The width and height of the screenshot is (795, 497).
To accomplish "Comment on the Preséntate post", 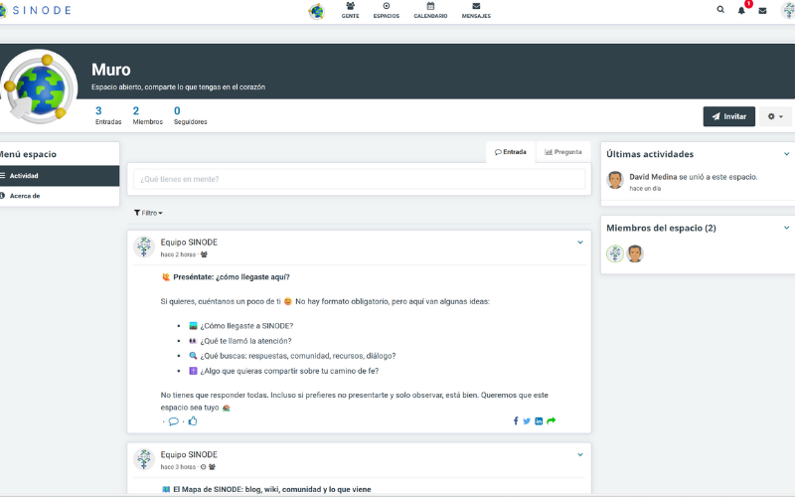I will click(x=173, y=420).
